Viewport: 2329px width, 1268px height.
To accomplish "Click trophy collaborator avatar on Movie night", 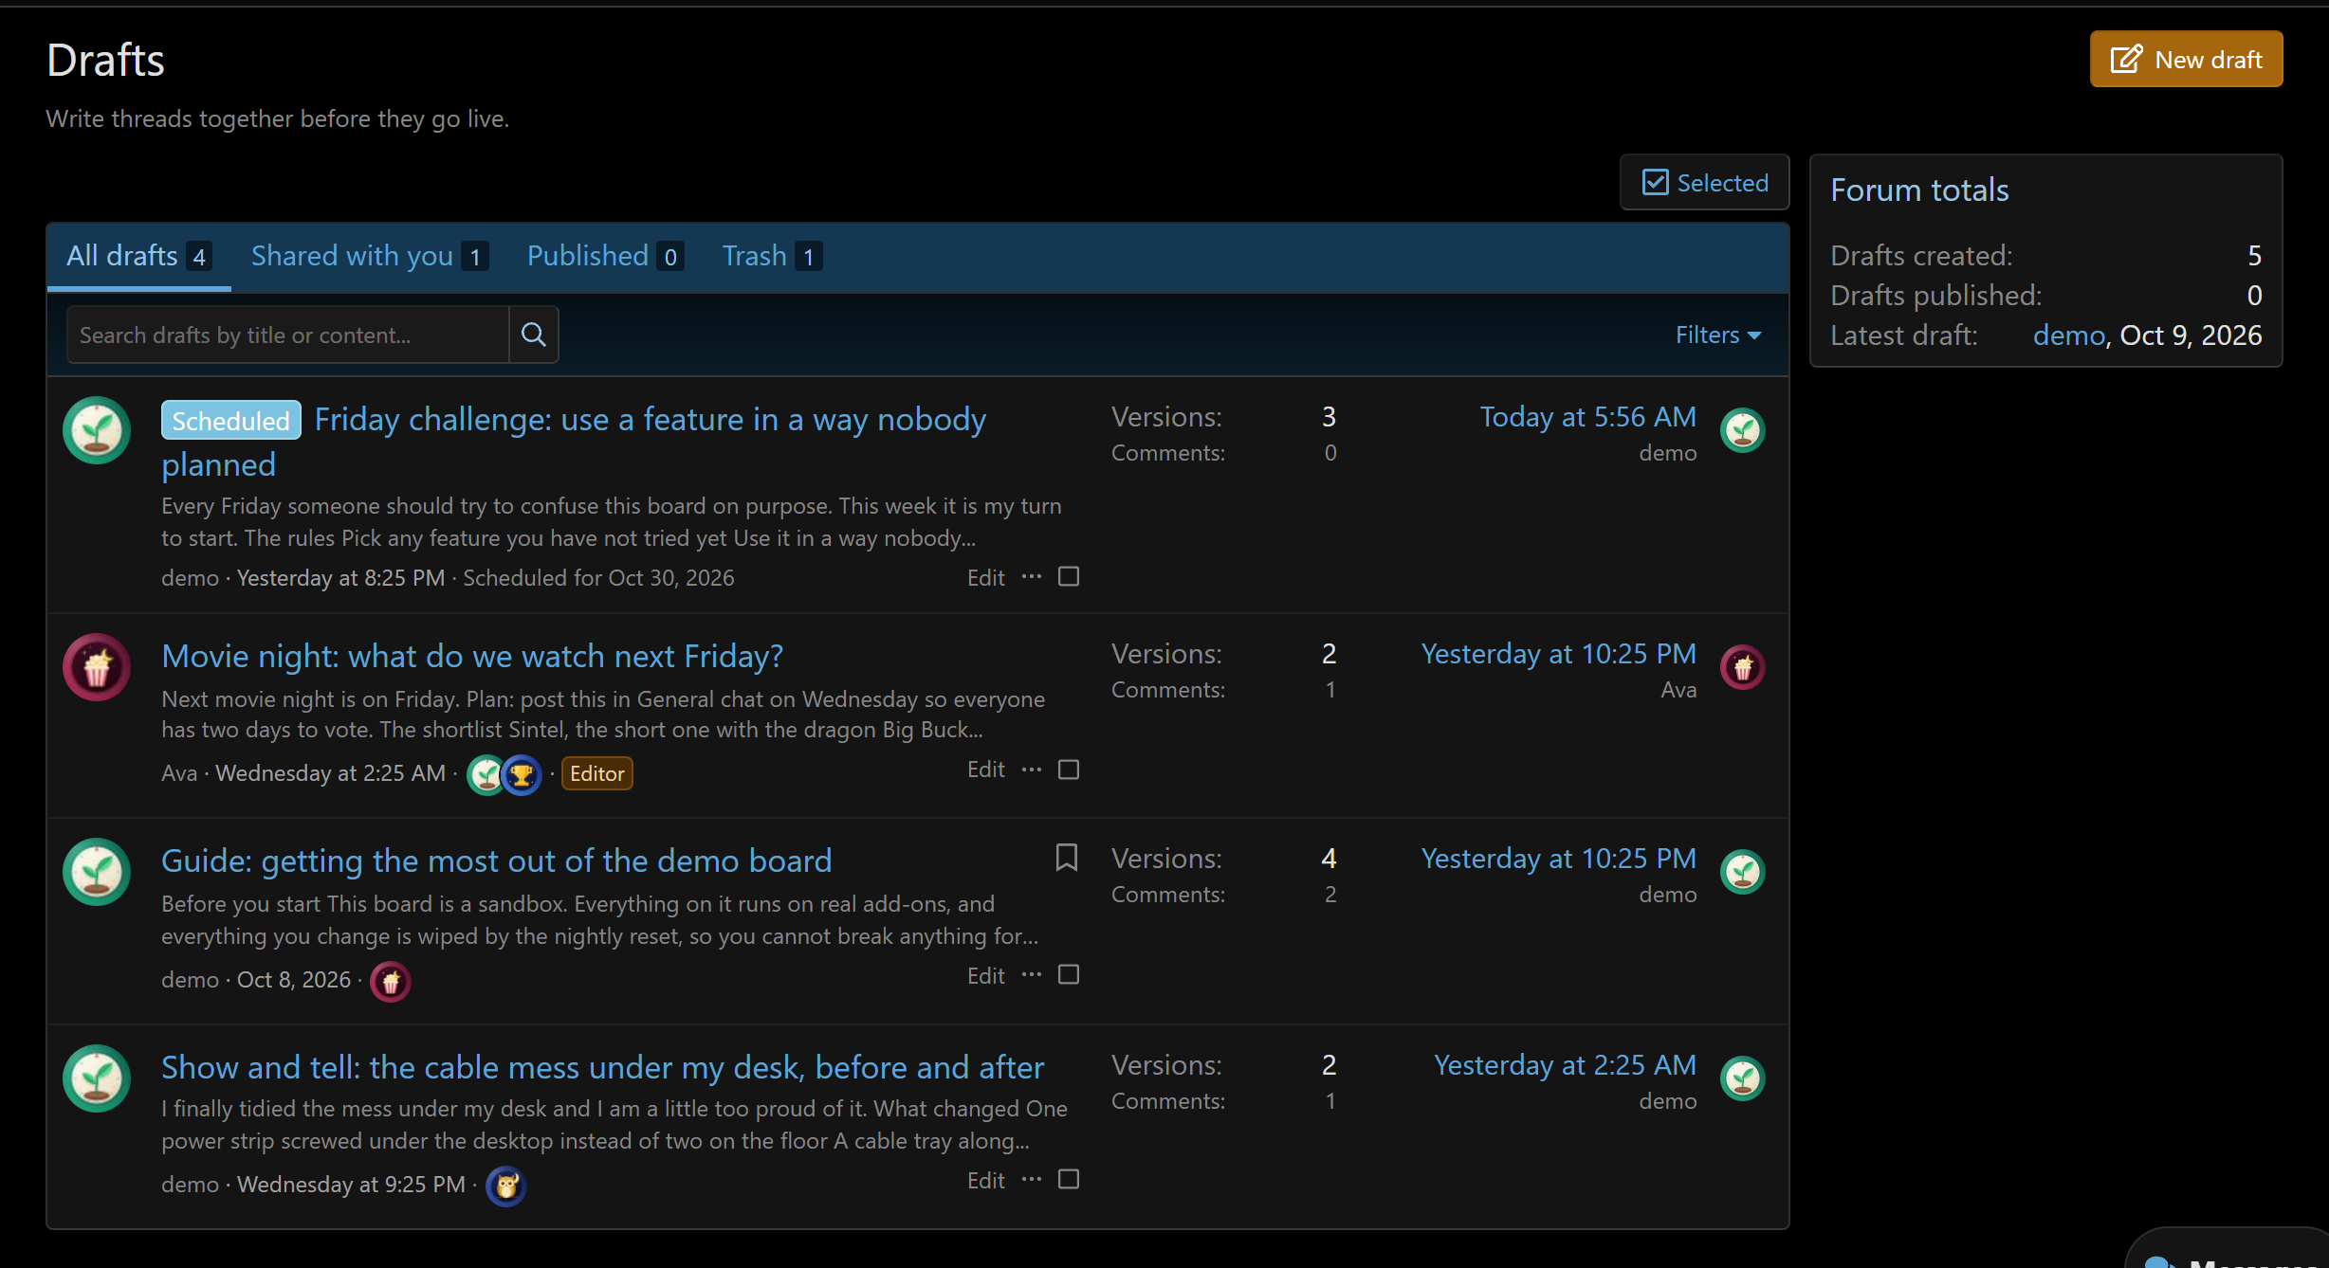I will [x=522, y=775].
